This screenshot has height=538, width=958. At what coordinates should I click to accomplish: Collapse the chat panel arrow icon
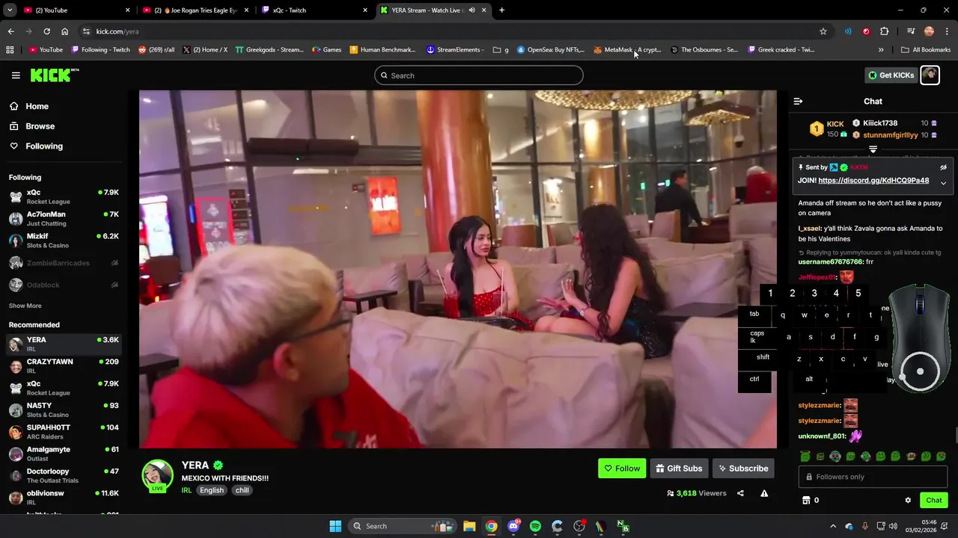pyautogui.click(x=798, y=101)
